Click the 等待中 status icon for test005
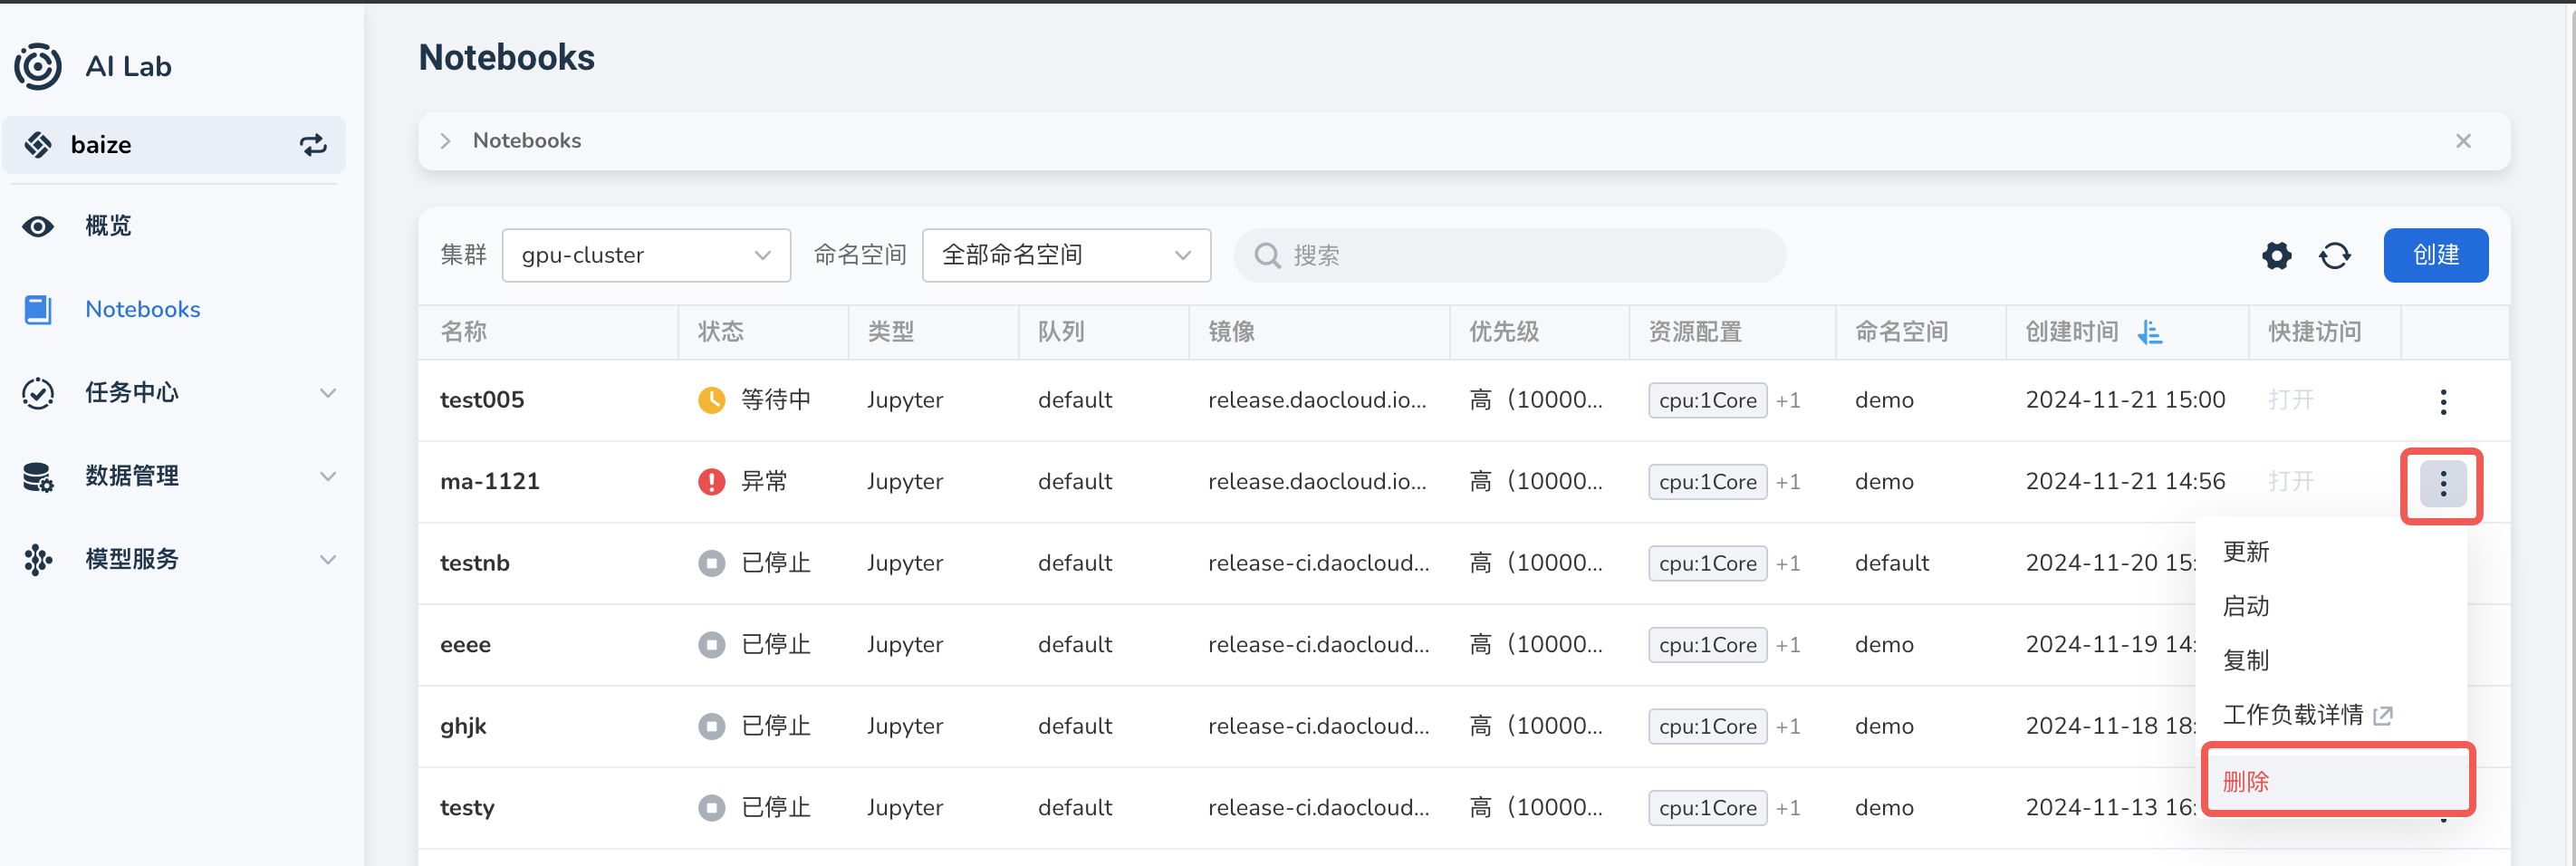Viewport: 2576px width, 866px height. 711,400
